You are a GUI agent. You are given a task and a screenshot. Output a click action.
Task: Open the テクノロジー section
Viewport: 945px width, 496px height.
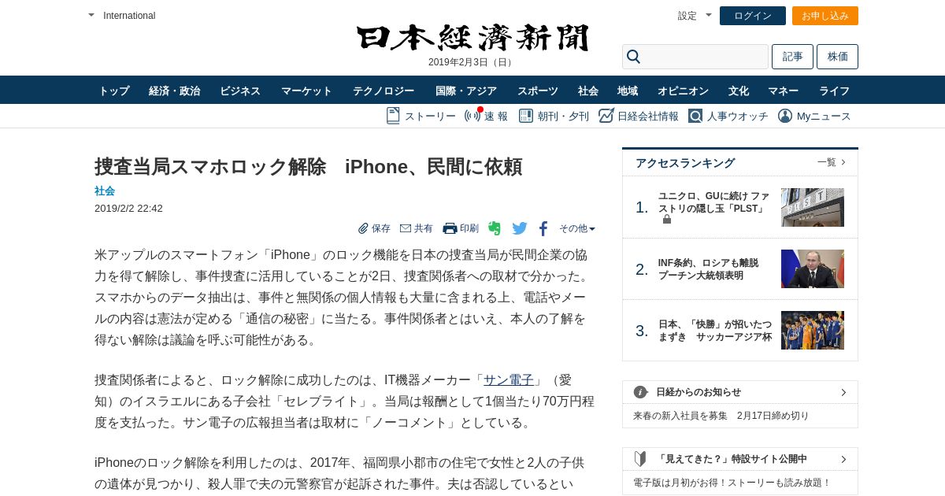click(384, 91)
